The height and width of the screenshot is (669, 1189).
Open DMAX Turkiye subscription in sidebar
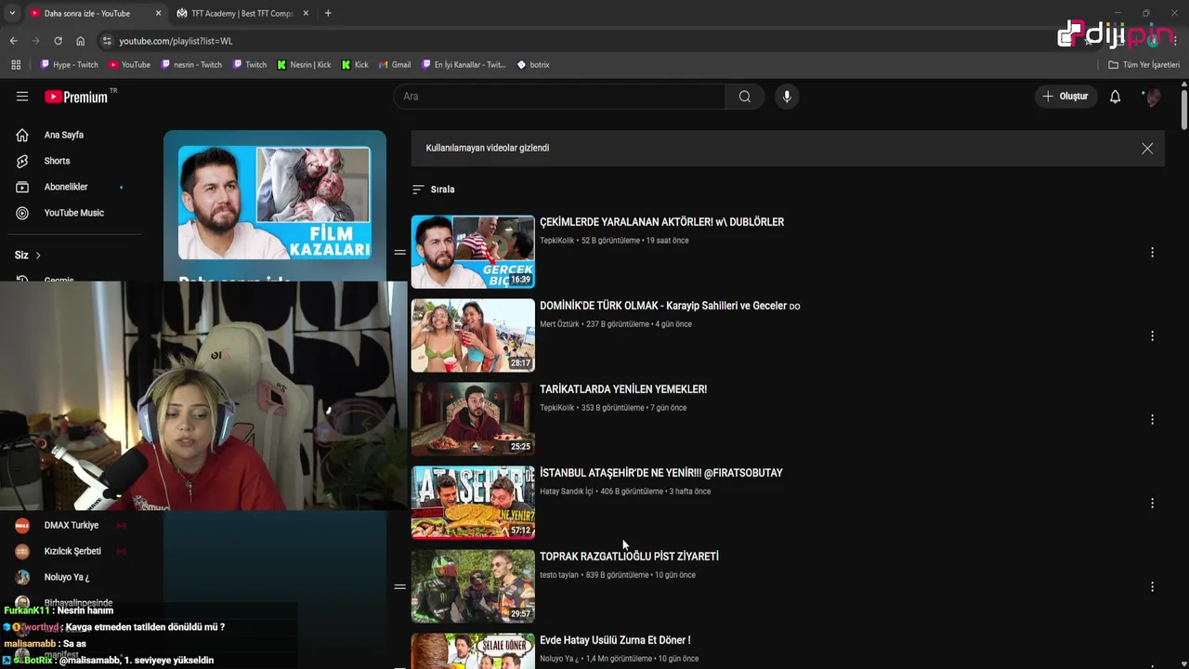(71, 525)
